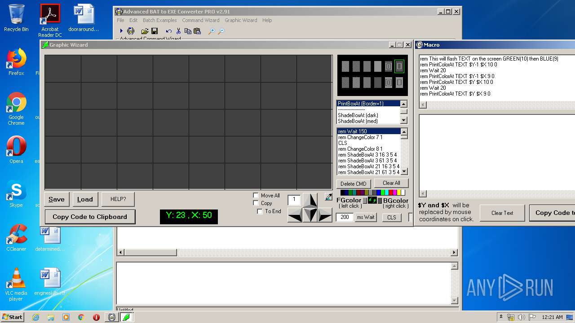Click the Start button
Viewport: 575px width, 323px height.
tap(12, 317)
